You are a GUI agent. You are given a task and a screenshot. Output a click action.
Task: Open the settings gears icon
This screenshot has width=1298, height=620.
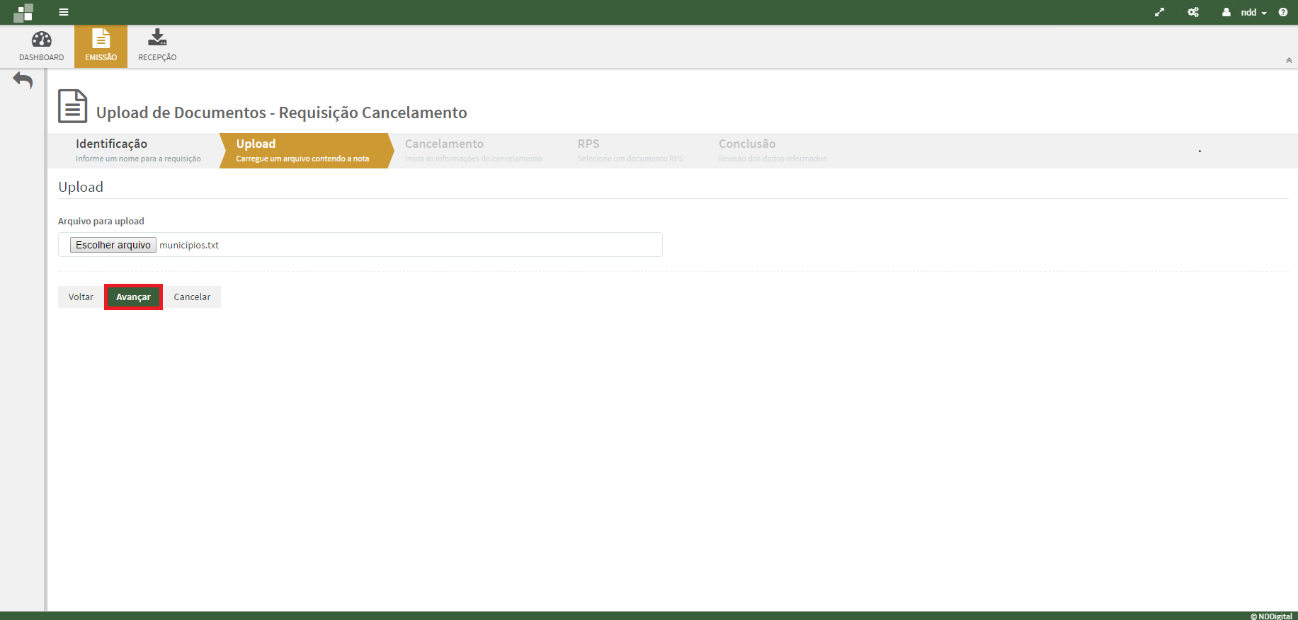tap(1193, 12)
